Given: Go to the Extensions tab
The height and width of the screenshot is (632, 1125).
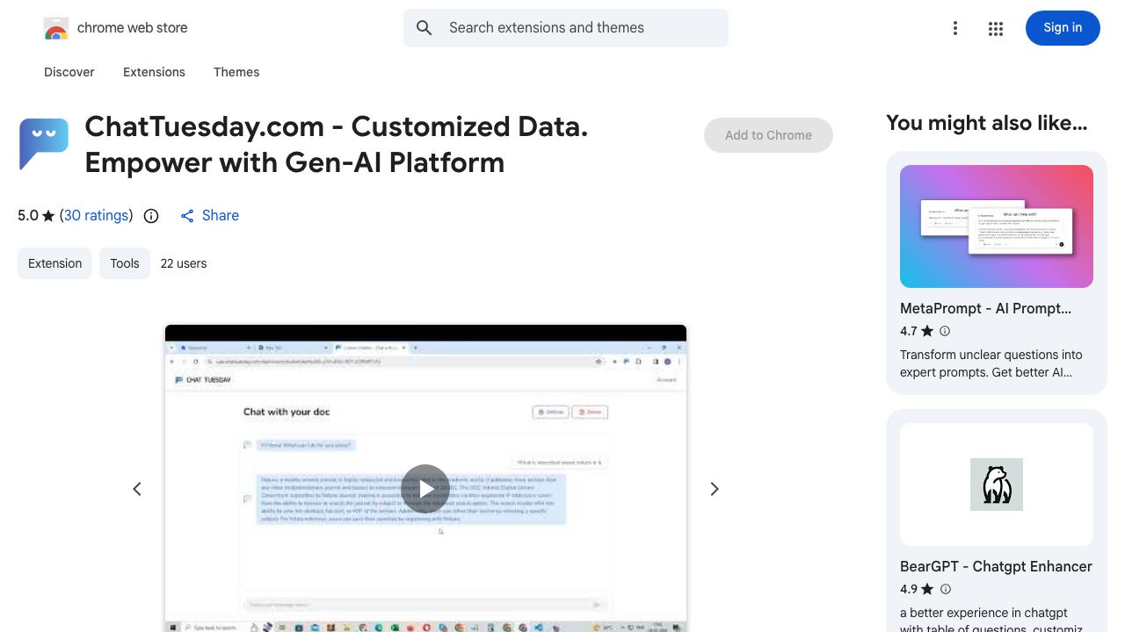Looking at the screenshot, I should (154, 72).
